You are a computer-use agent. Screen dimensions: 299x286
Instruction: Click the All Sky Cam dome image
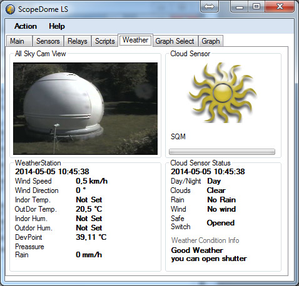coord(85,109)
